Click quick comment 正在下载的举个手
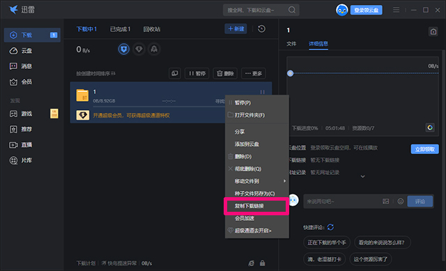Image resolution: width=446 pixels, height=271 pixels. 327,242
